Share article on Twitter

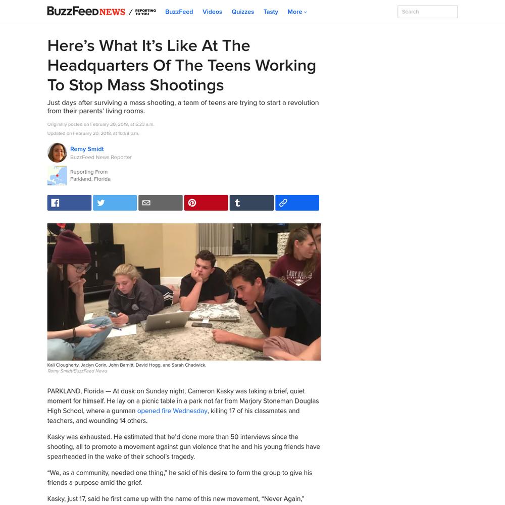pyautogui.click(x=115, y=203)
